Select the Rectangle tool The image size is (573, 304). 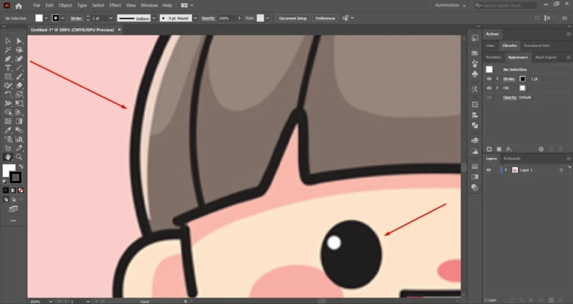[x=8, y=77]
